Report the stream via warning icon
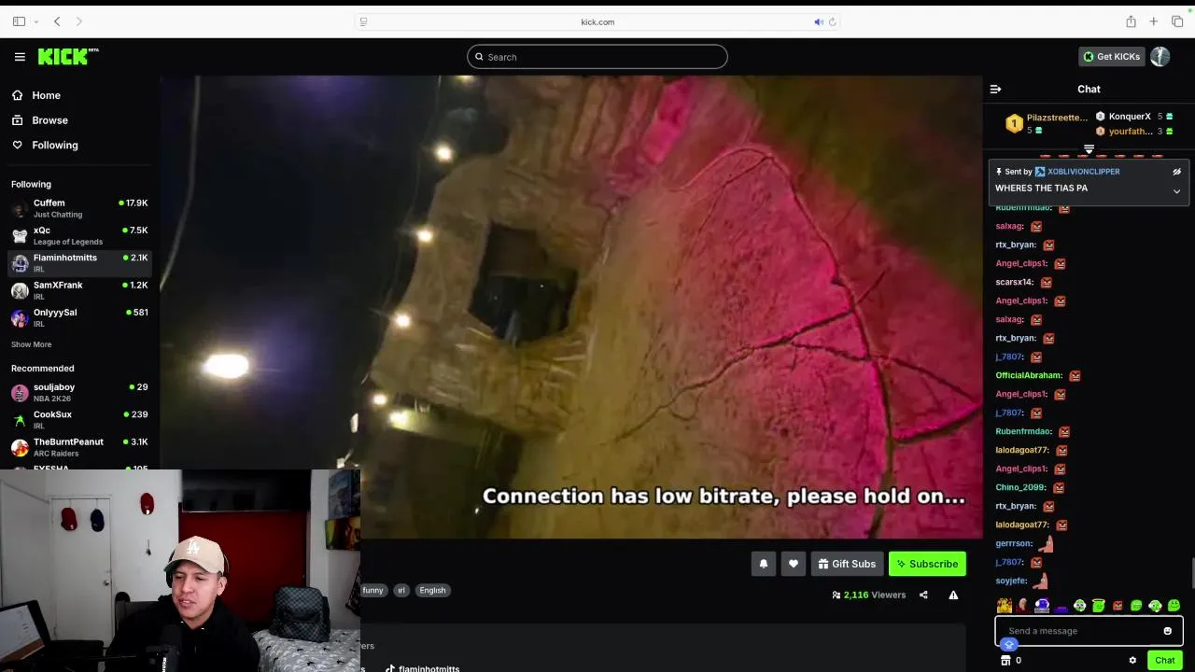Image resolution: width=1195 pixels, height=672 pixels. click(x=953, y=595)
